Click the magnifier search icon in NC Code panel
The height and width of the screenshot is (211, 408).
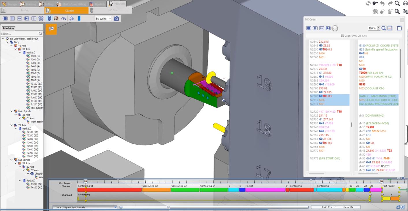[x=384, y=28]
